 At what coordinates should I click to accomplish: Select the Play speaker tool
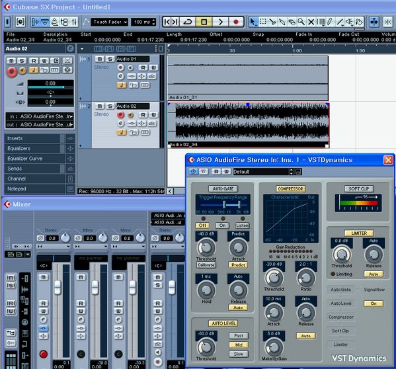pyautogui.click(x=350, y=22)
